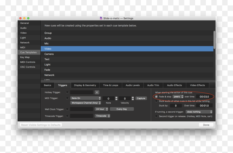The height and width of the screenshot is (153, 233).
Task: Open the Audio Trim tab
Action: [x=153, y=85]
